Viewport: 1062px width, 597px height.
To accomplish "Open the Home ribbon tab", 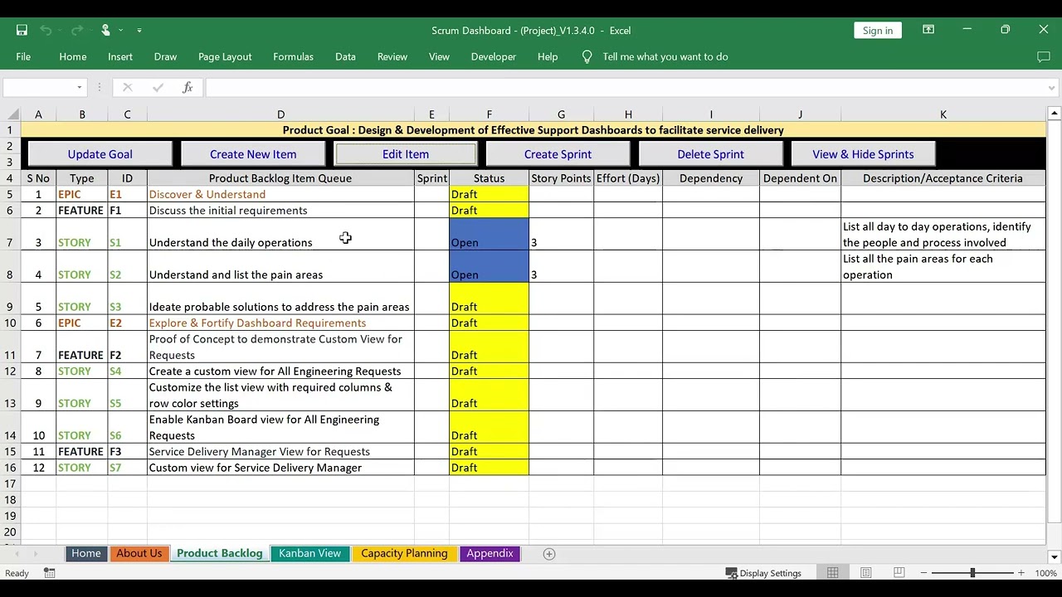I will coord(72,56).
